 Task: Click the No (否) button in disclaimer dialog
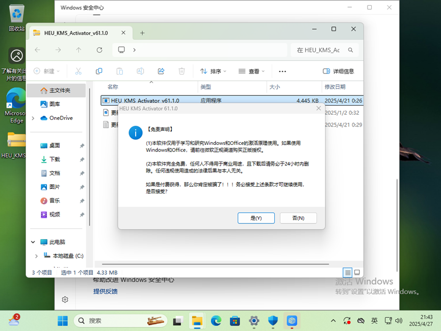pos(298,218)
